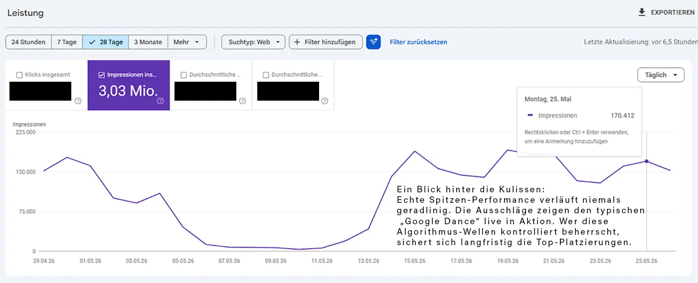Click the Filter hinzufügen button
This screenshot has width=698, height=283.
326,42
